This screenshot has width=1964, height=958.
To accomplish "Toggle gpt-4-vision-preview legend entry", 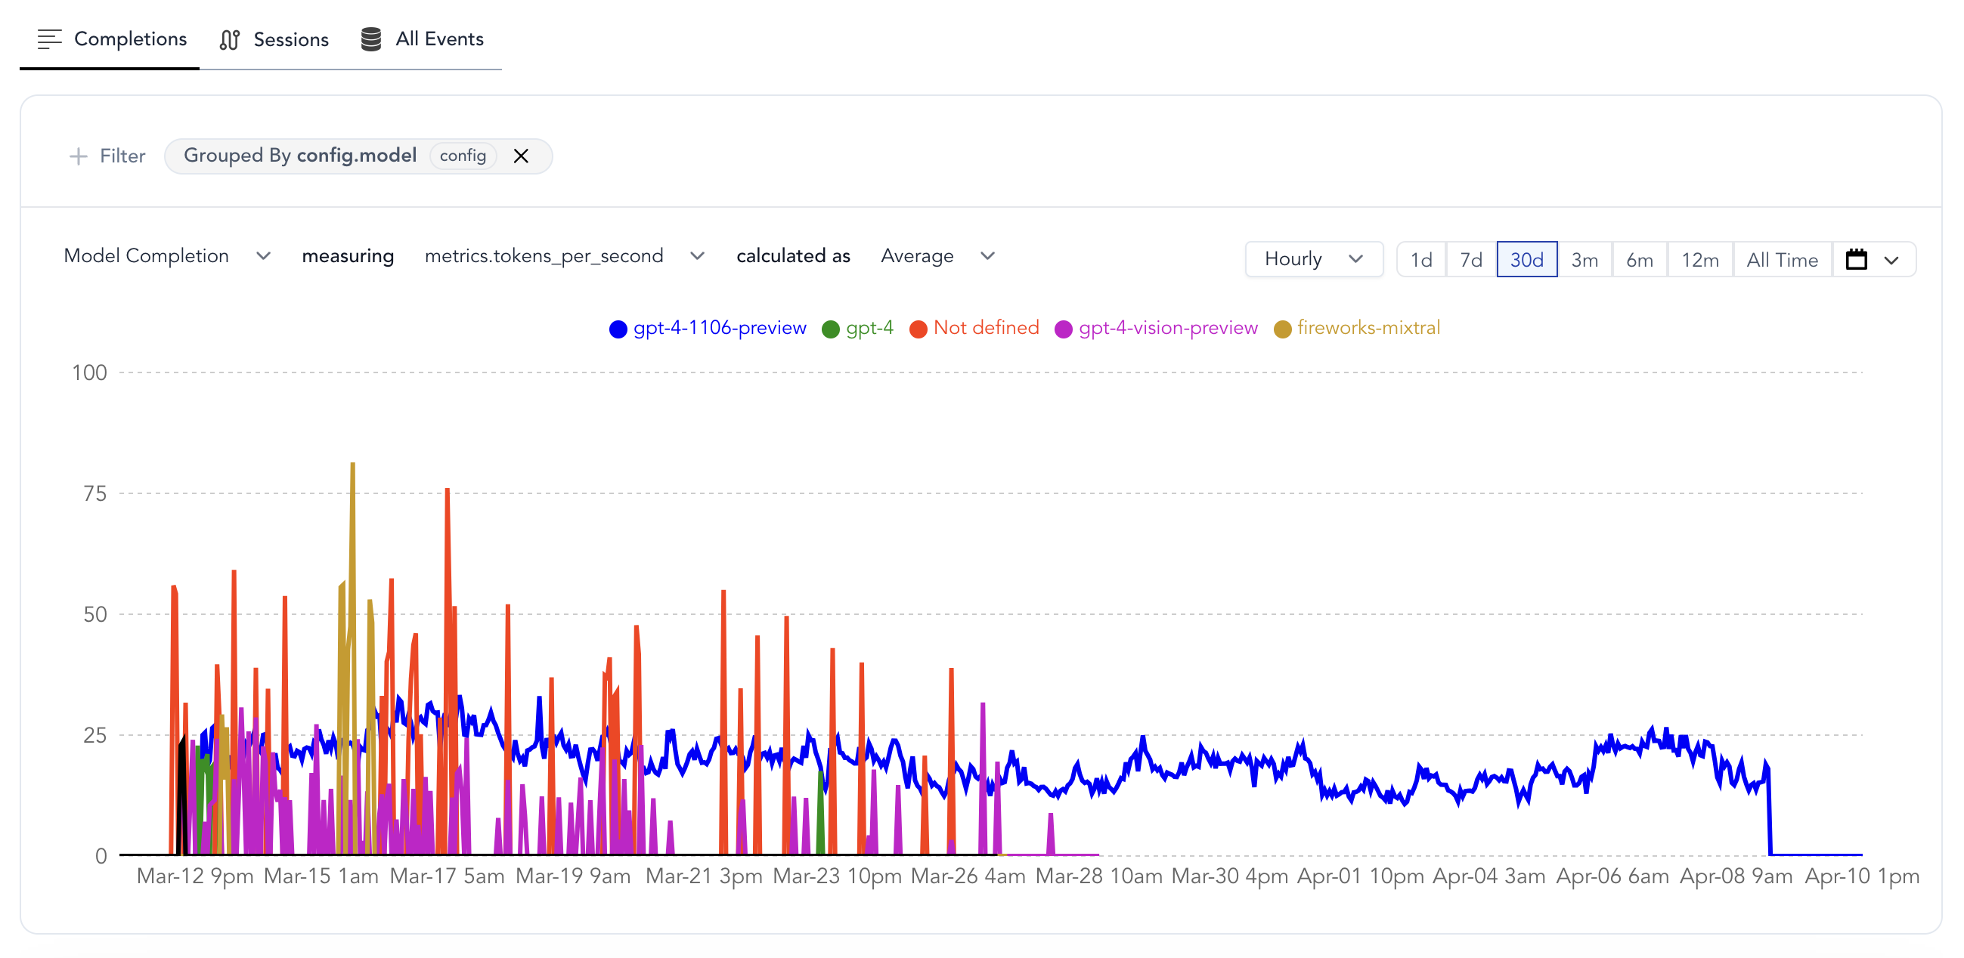I will [1167, 328].
